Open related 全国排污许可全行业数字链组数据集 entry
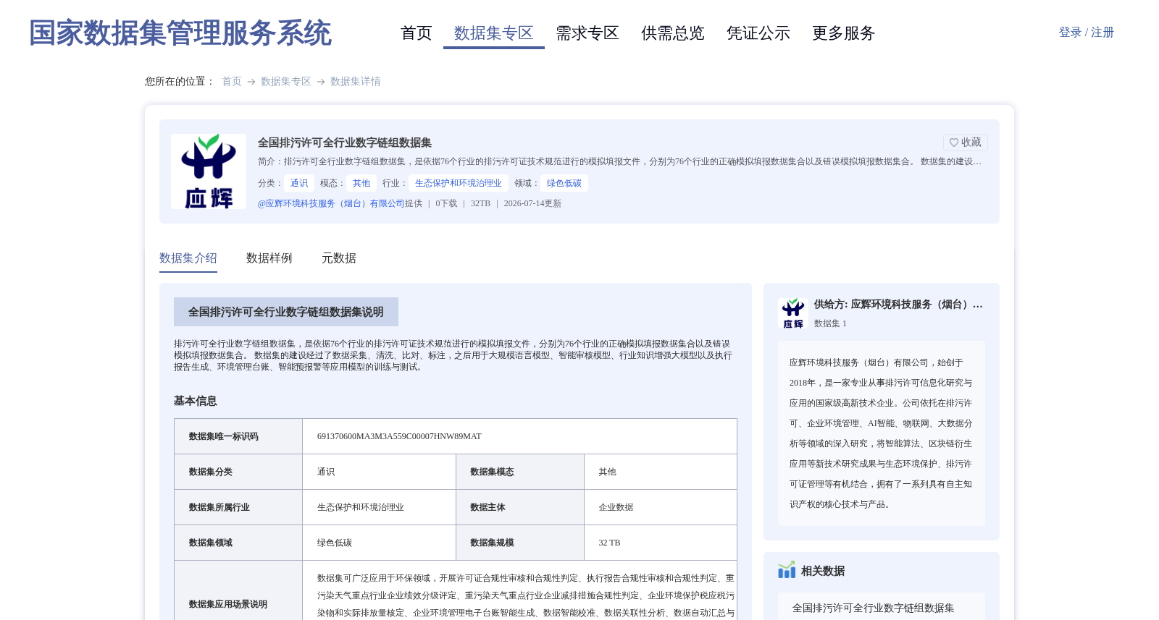1159x620 pixels. coord(873,608)
